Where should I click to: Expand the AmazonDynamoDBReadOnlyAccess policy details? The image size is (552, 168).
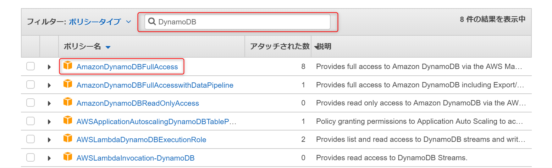(49, 103)
